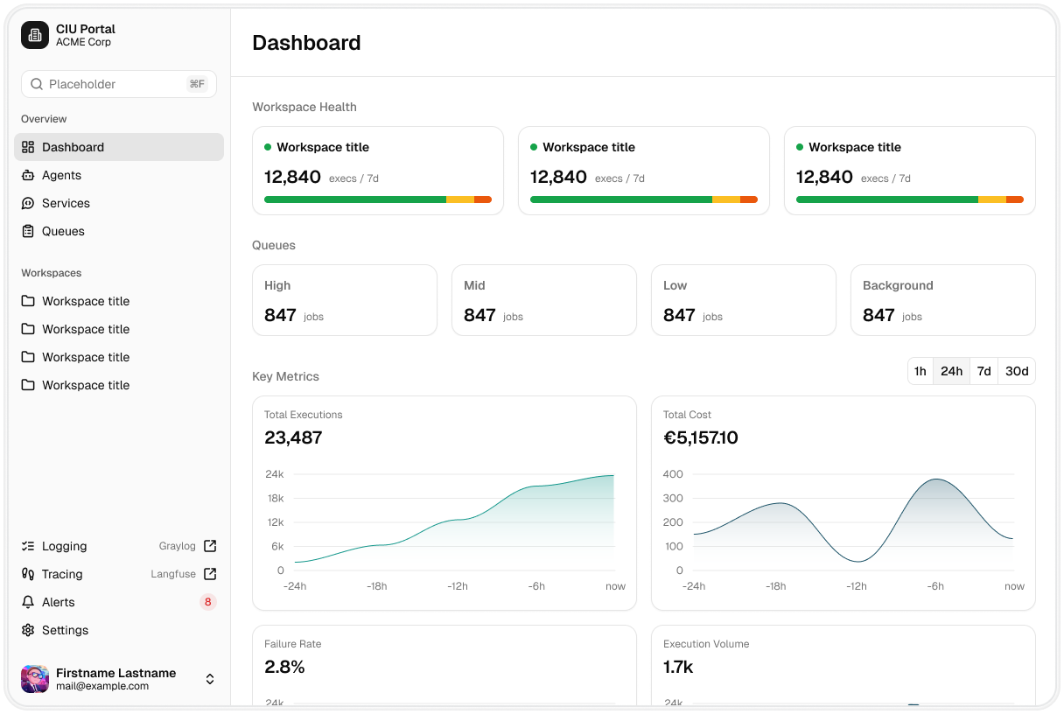This screenshot has width=1064, height=714.
Task: Open the Background queue card
Action: [x=943, y=300]
